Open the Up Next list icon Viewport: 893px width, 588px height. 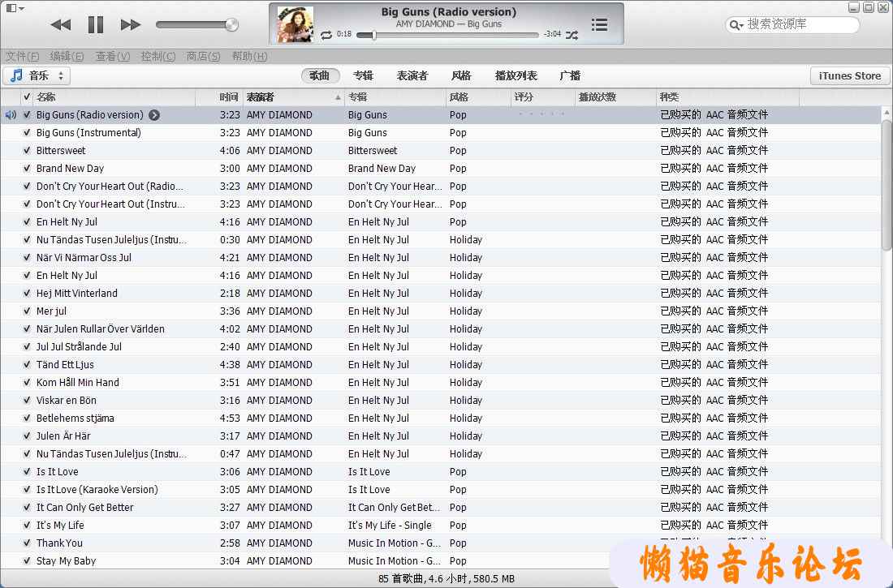599,24
